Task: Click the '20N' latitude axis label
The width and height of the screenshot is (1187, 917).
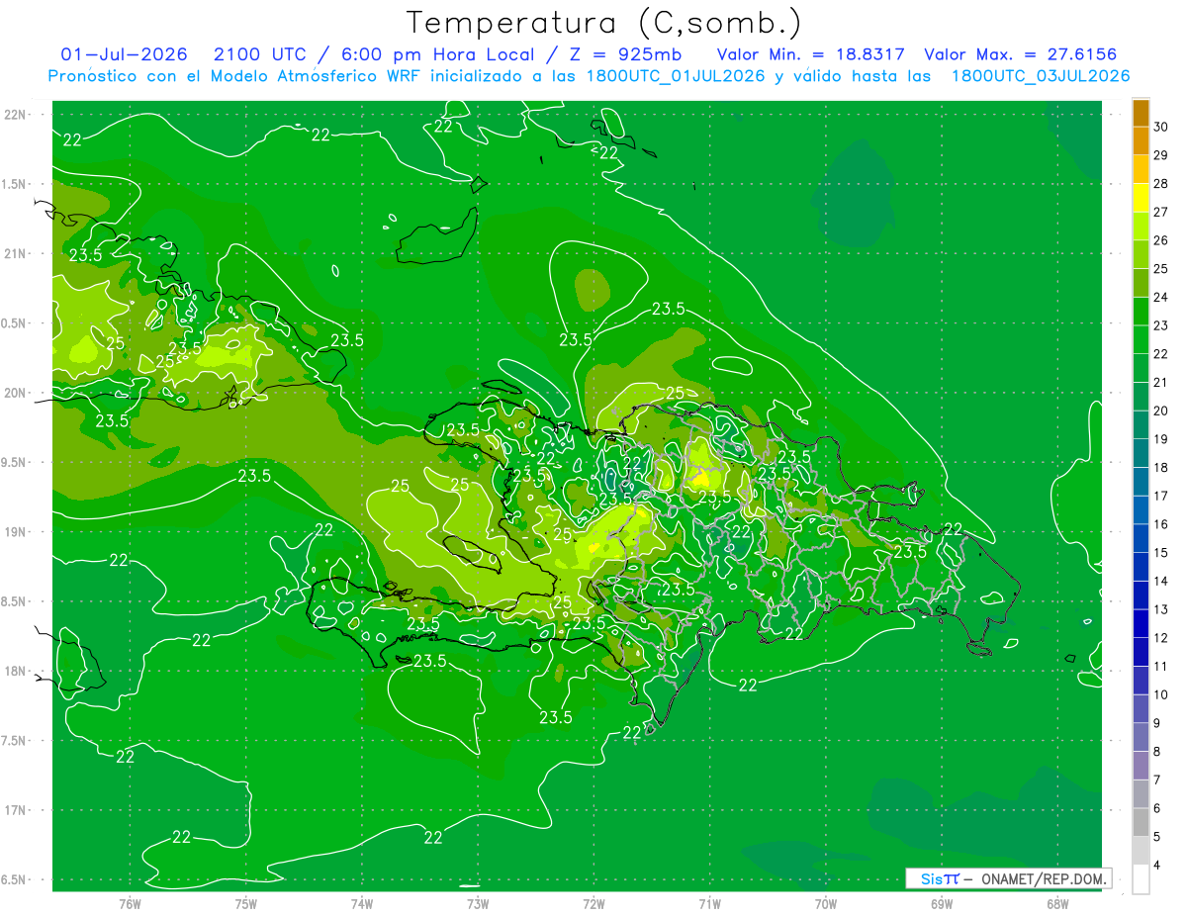Action: pos(17,393)
